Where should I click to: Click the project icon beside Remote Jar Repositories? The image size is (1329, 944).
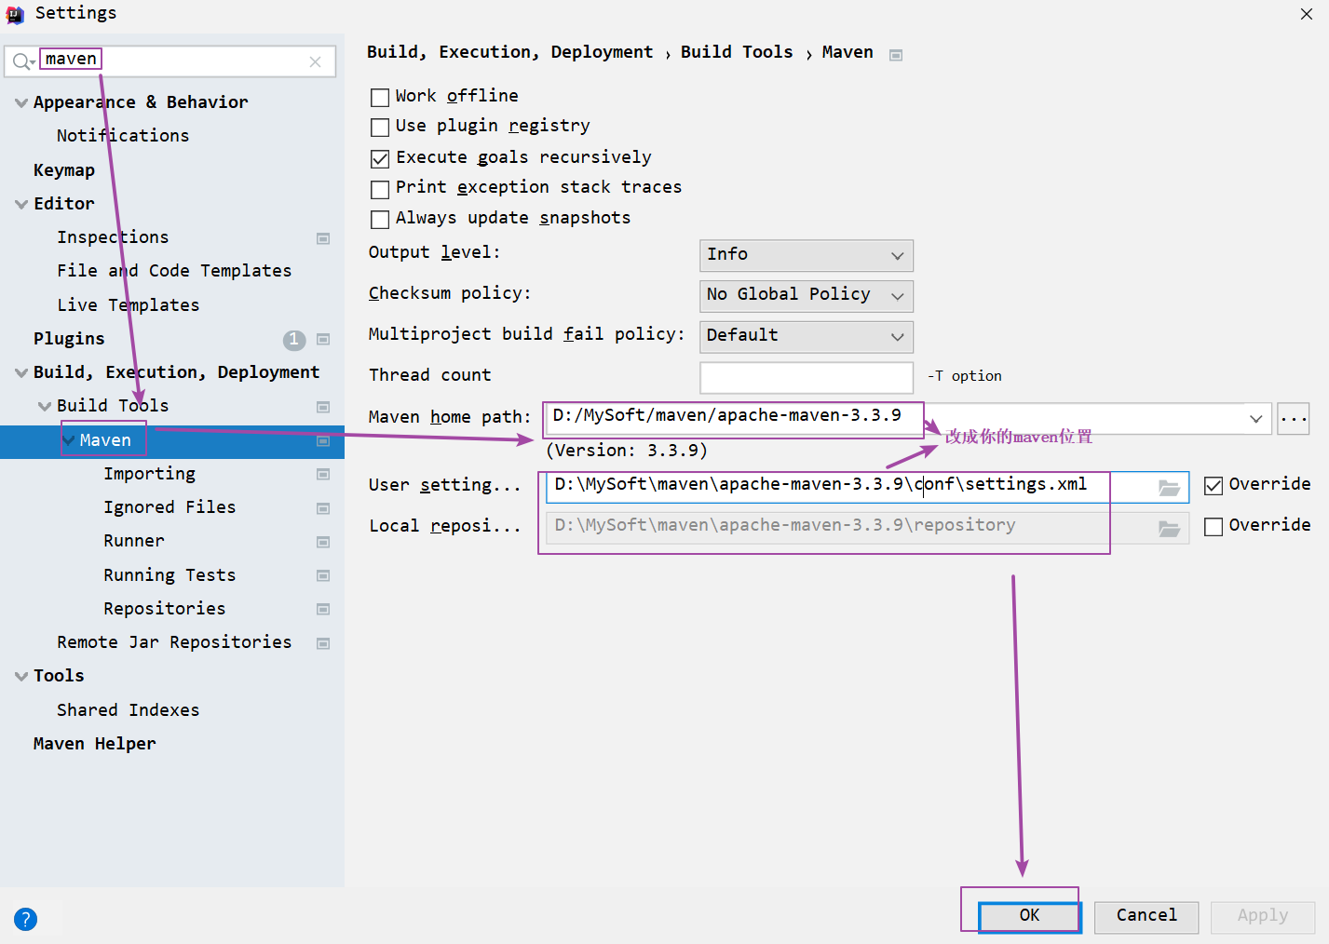[323, 643]
